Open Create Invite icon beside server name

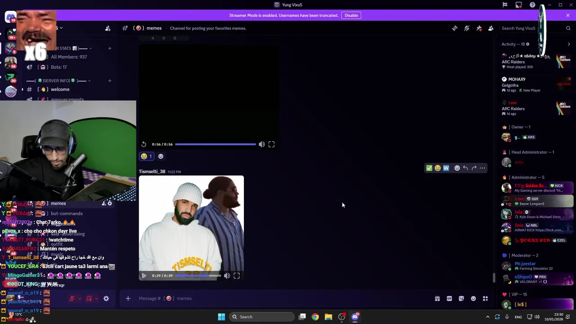point(108,28)
